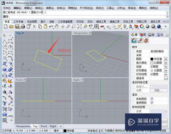The image size is (171, 134).
Task: Select the Pan hand tool
Action: pos(57,27)
